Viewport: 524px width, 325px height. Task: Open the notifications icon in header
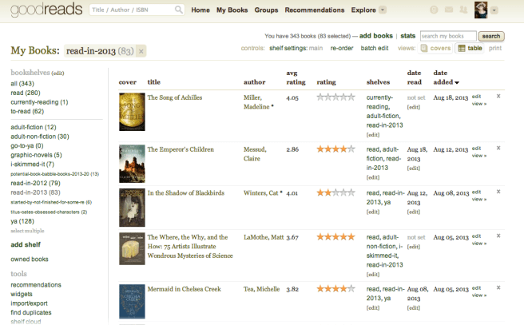[x=435, y=10]
